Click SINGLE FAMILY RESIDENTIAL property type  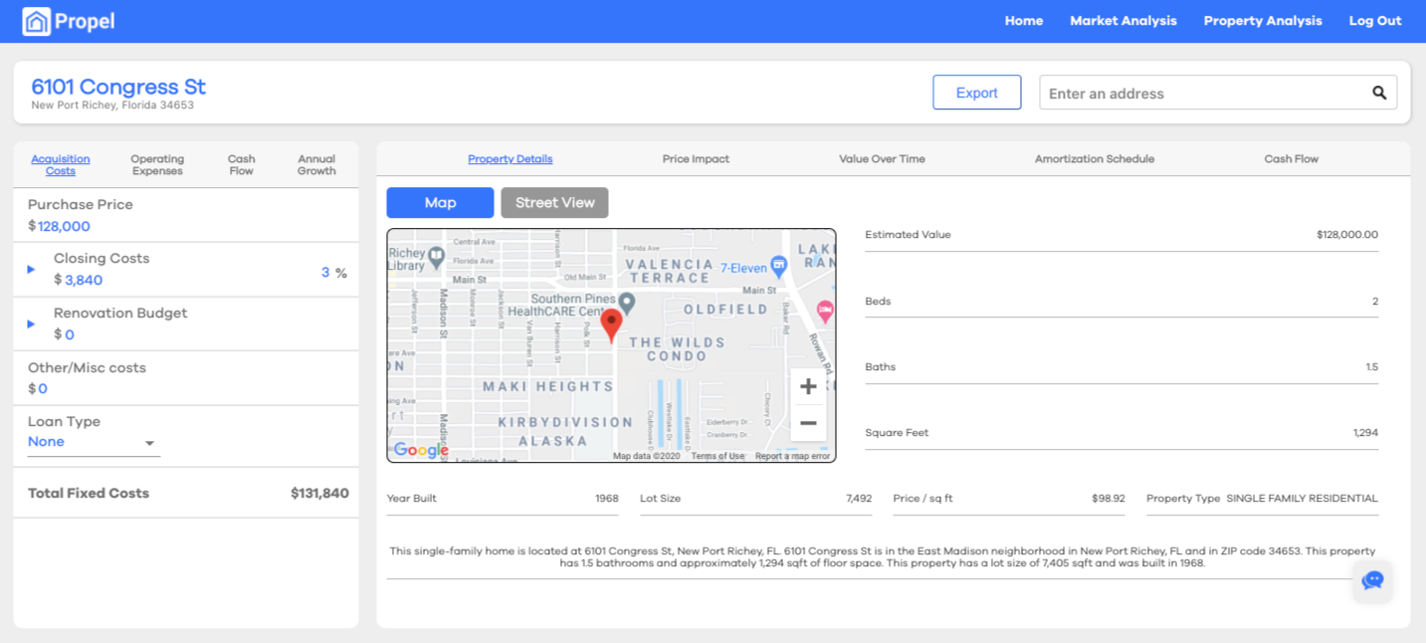point(1302,499)
